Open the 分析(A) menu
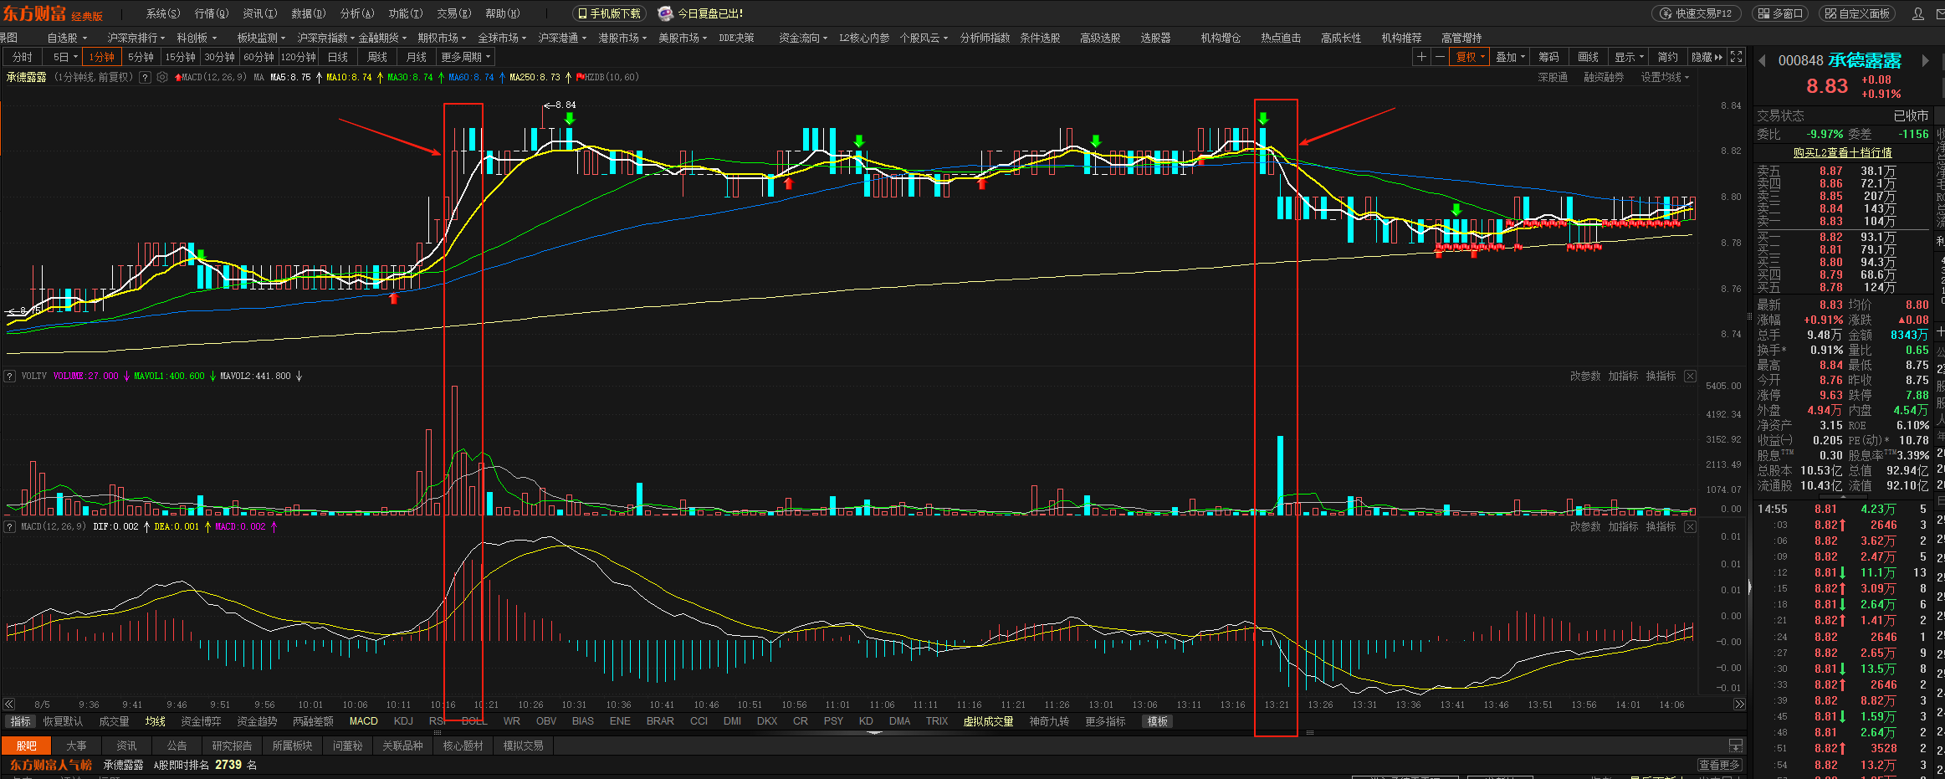 click(x=356, y=13)
